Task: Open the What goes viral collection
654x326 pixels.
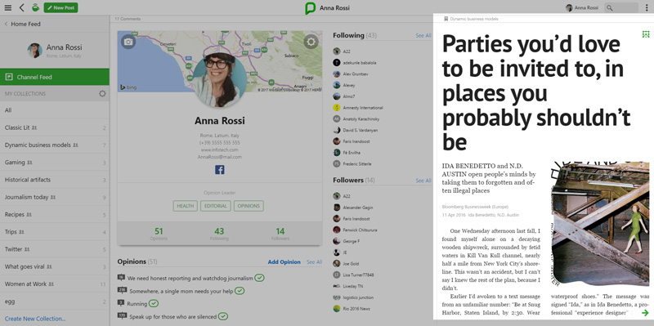Action: pyautogui.click(x=55, y=266)
